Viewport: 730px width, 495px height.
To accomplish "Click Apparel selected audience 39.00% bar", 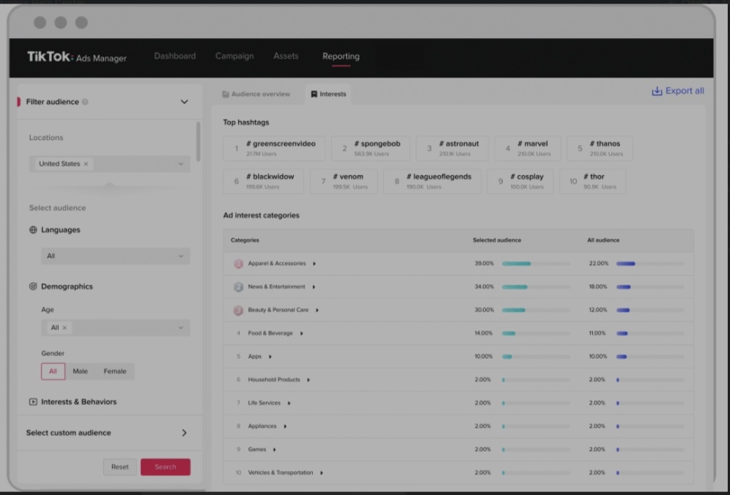I will [536, 264].
